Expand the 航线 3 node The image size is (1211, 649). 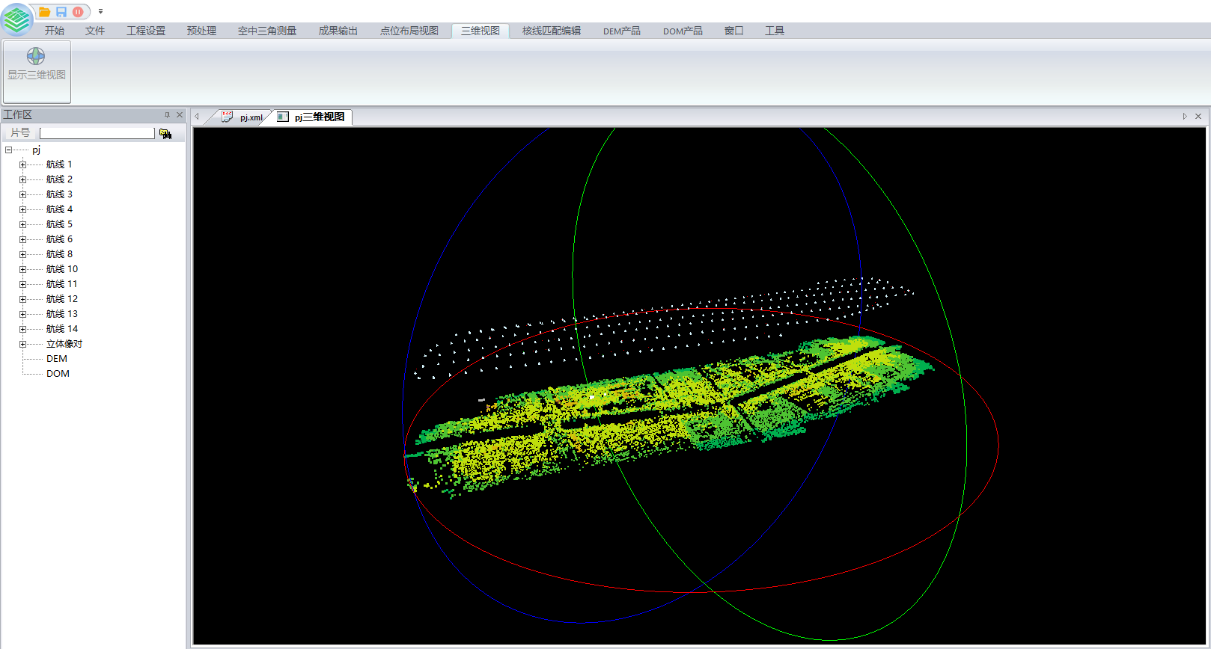(22, 194)
